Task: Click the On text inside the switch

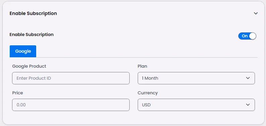Action: point(245,36)
